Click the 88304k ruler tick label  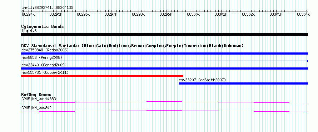point(303,14)
